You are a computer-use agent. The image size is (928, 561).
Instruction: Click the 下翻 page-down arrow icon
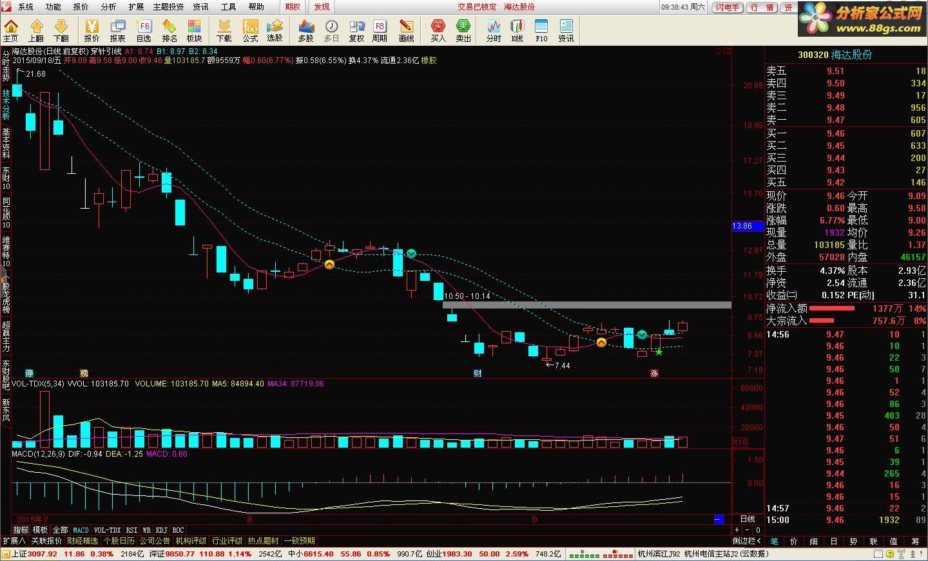[61, 30]
